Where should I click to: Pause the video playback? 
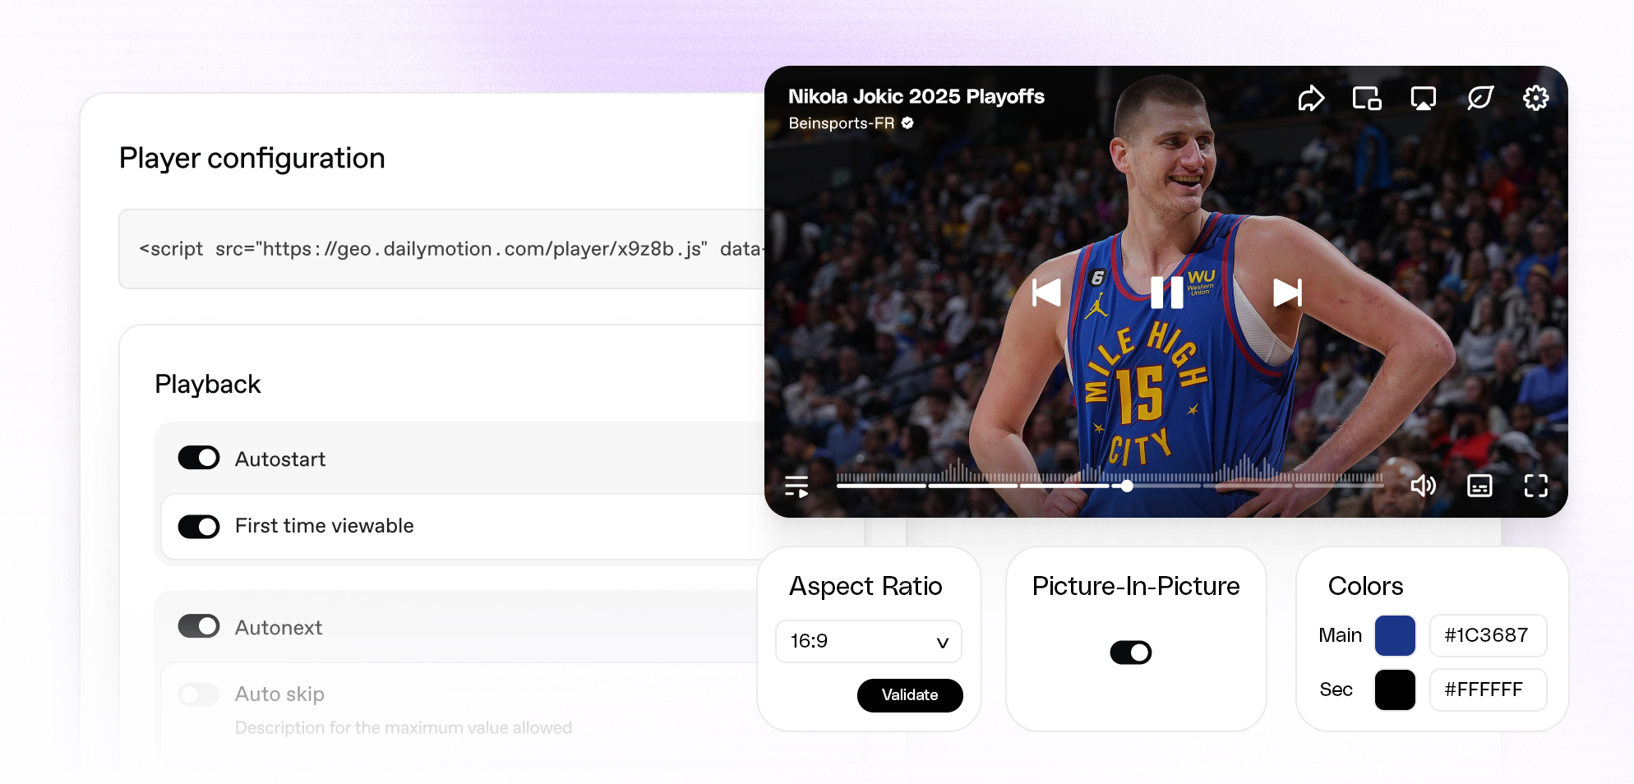point(1166,293)
